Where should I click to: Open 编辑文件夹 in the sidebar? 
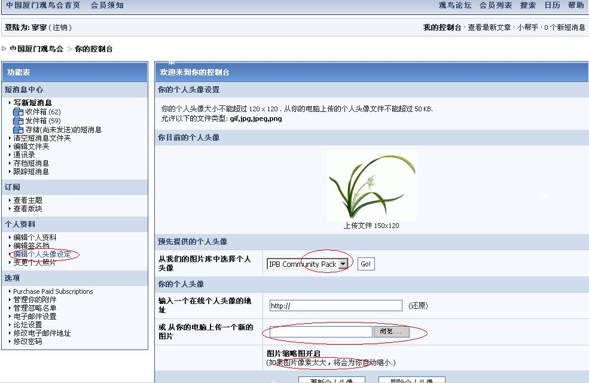click(31, 146)
